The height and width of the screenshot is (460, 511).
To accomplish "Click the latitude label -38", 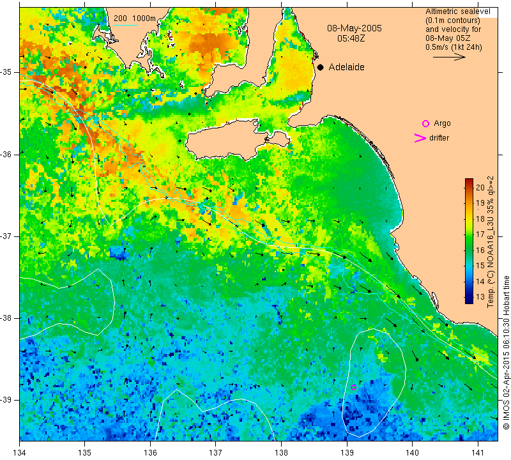I will (x=6, y=318).
